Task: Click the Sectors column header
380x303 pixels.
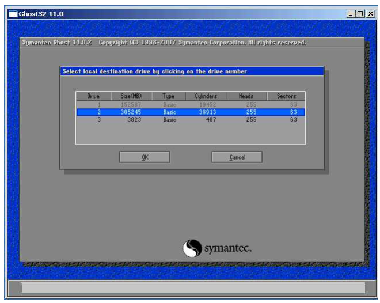Action: tap(286, 96)
